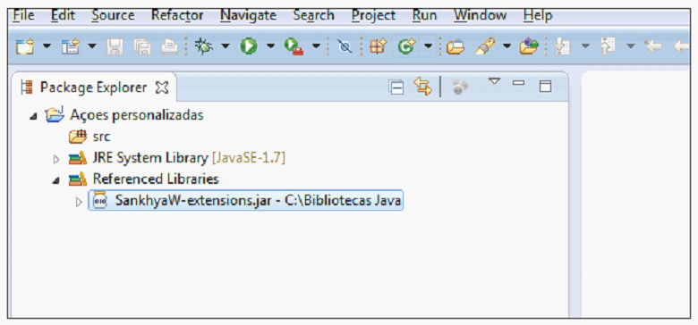Select the Açoes personalizadas project
The height and width of the screenshot is (325, 698).
tap(137, 115)
